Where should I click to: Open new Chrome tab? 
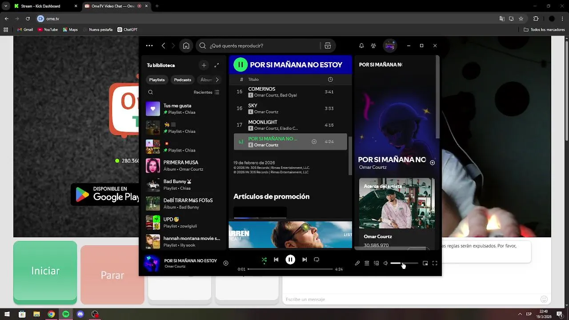tap(157, 6)
